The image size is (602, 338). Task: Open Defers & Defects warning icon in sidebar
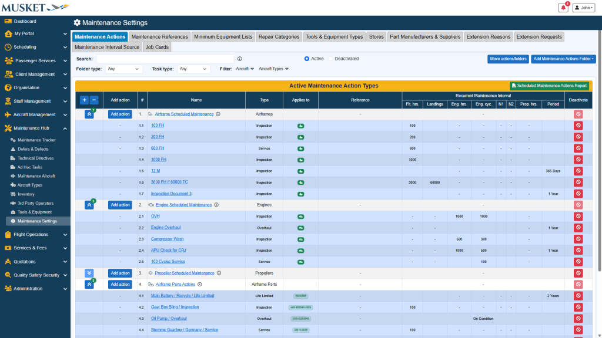point(13,149)
